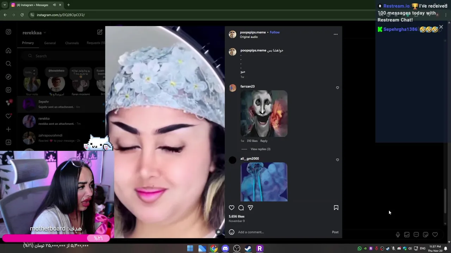Switch to the Channels tab

(72, 43)
